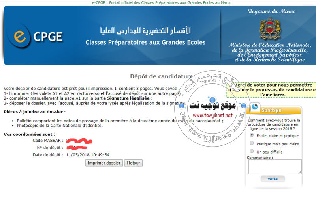This screenshot has width=316, height=204.
Task: Click the bold 'Signature légalisée' text
Action: 128,98
